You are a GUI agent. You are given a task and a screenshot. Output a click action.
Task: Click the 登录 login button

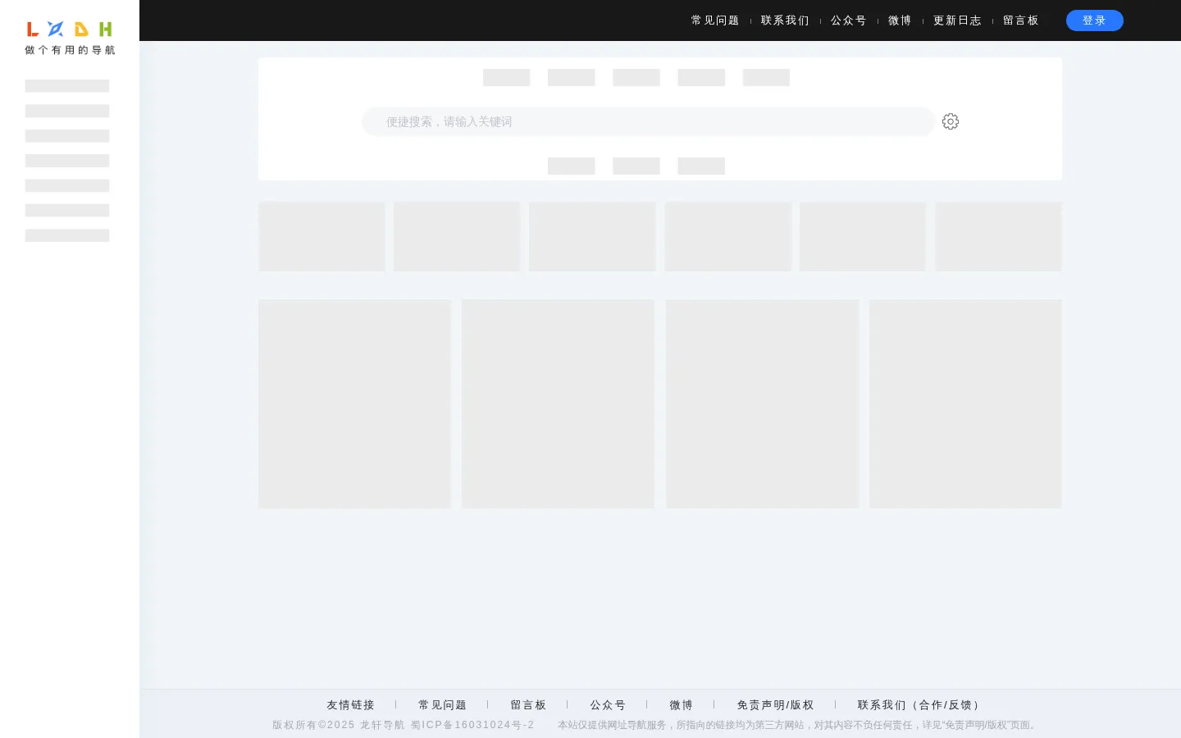pos(1094,20)
